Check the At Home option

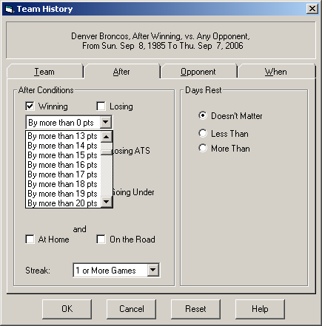[x=30, y=240]
